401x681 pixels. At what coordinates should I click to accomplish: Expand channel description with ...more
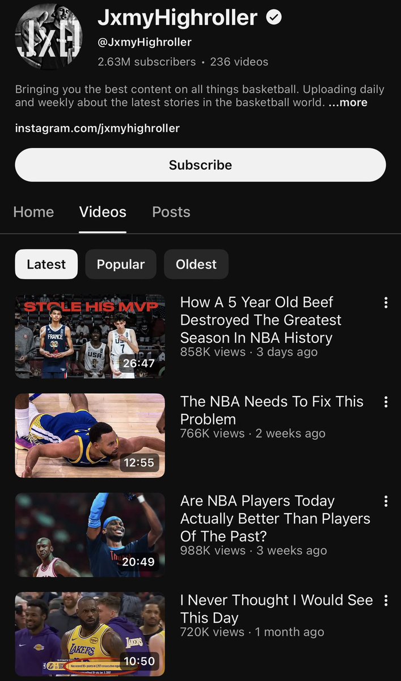pos(349,103)
